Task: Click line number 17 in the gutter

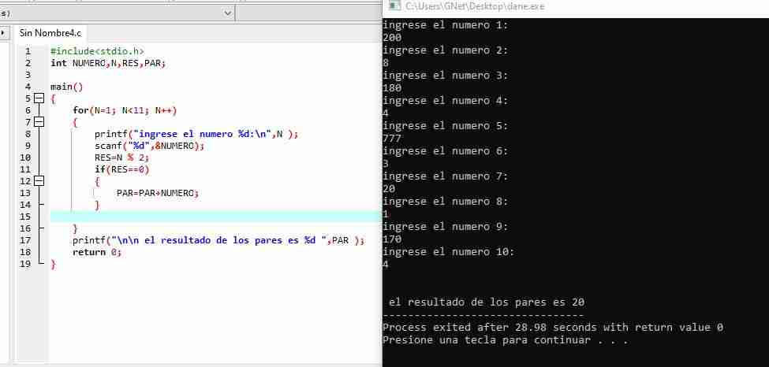Action: tap(25, 240)
